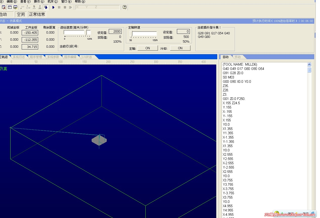This screenshot has height=218, width=320.
Task: Switch to the 系统日志 tab
Action: (x=19, y=57)
